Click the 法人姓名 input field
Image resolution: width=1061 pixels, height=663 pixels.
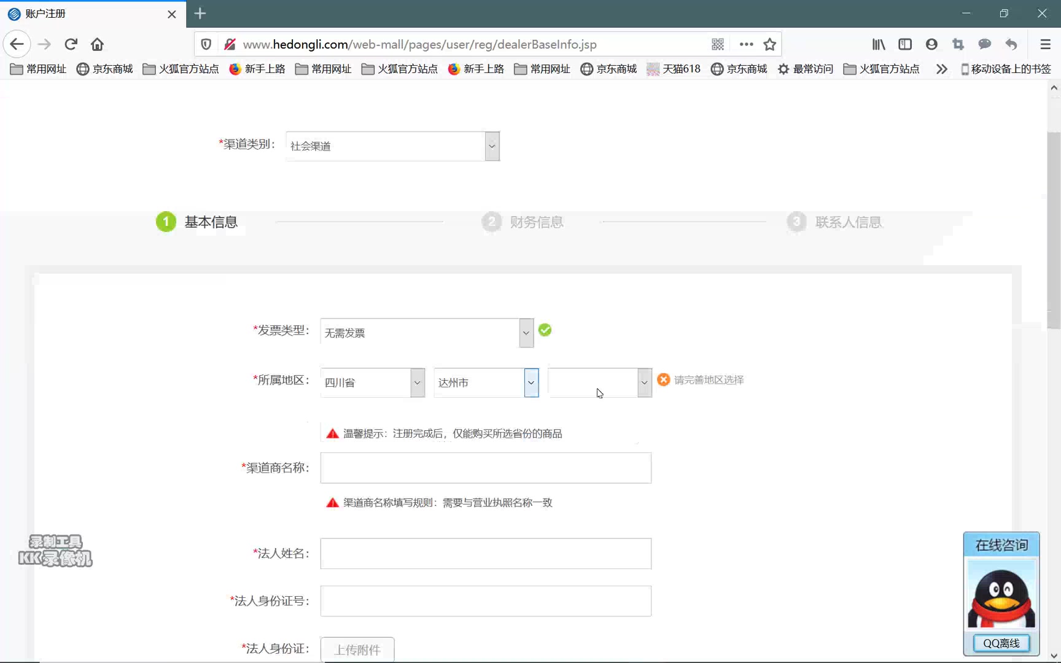486,554
